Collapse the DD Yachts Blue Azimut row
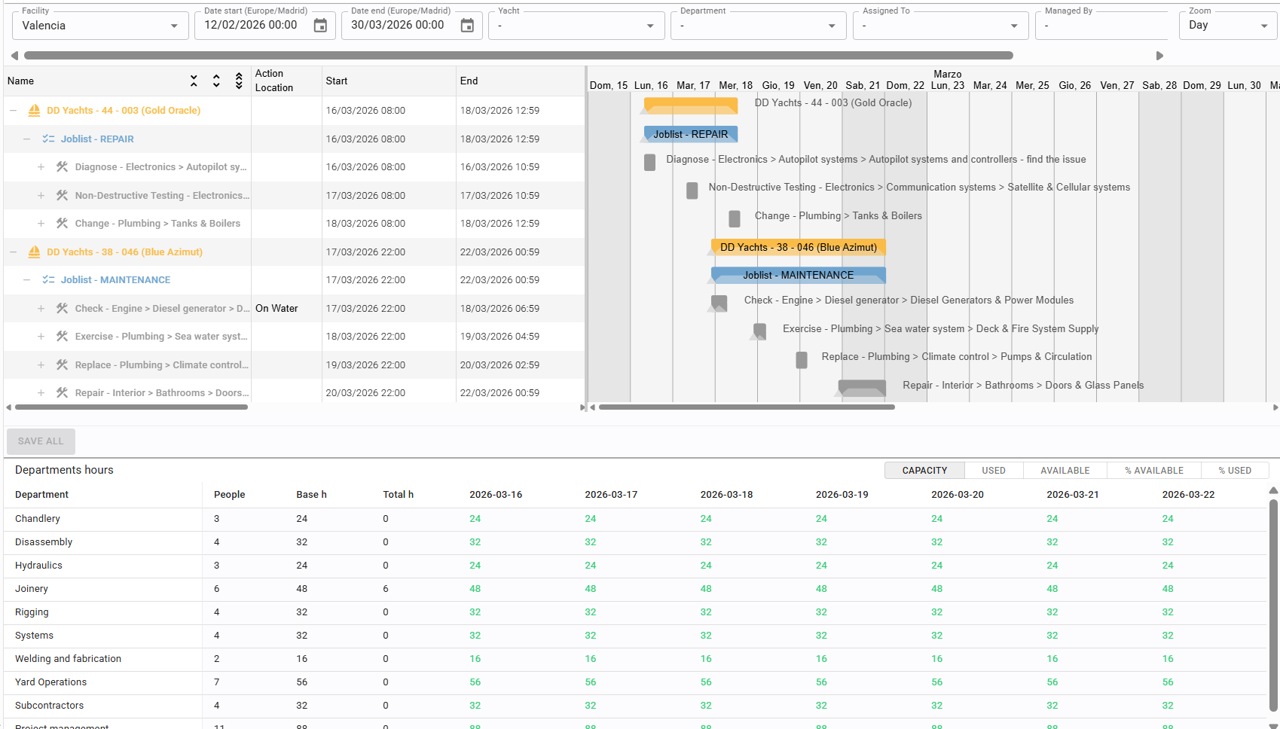 coord(14,252)
